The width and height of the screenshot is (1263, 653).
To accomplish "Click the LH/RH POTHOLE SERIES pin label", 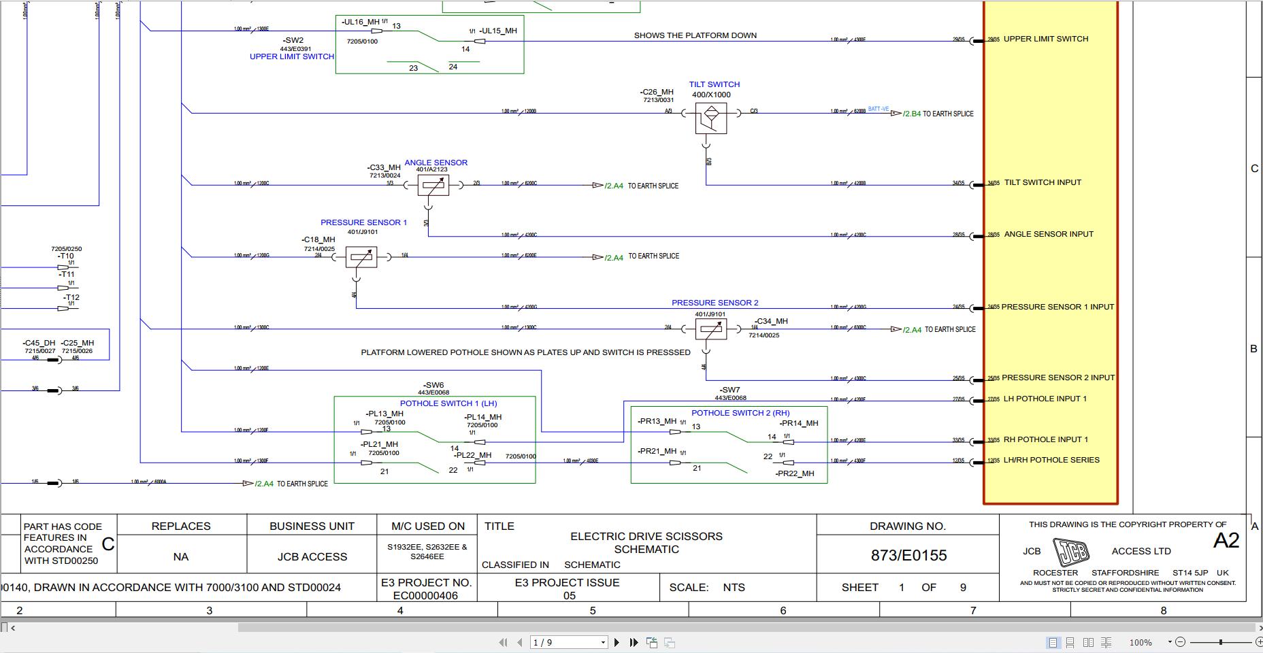I will 1051,460.
